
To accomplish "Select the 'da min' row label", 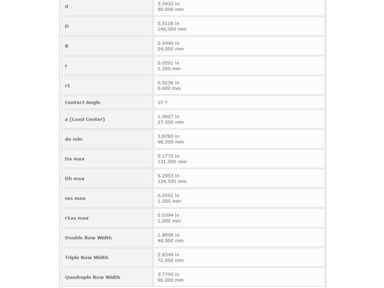I will 73,139.
